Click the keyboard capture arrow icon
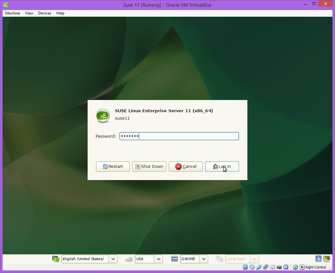335x273 pixels. [x=302, y=267]
